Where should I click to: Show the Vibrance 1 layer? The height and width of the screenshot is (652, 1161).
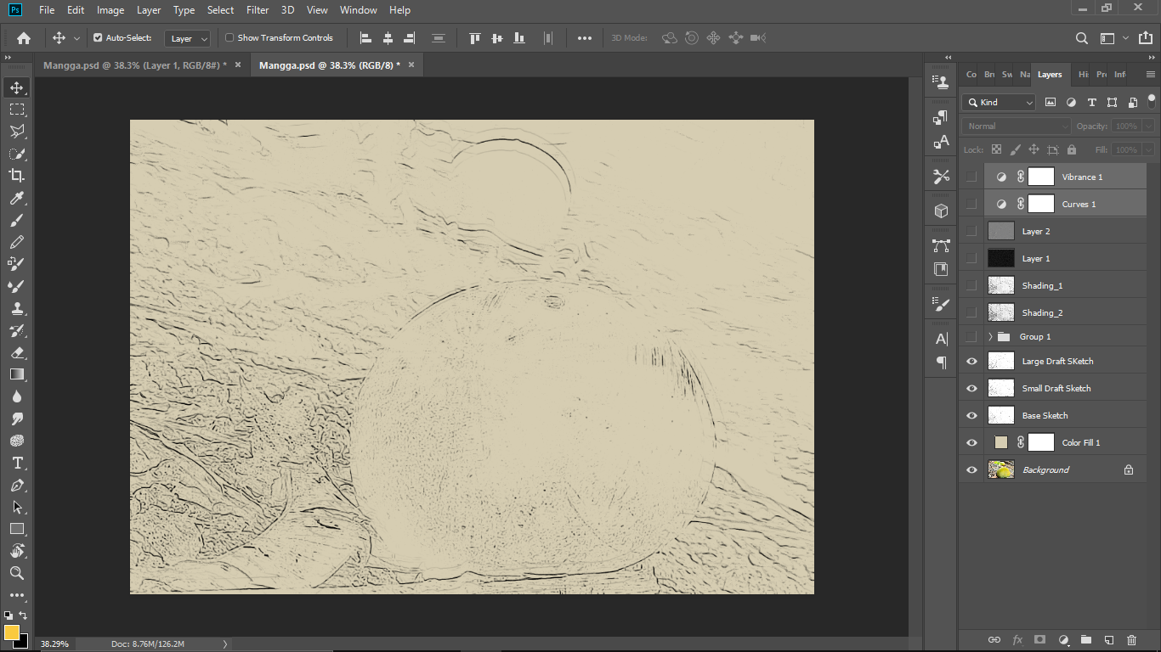(x=971, y=177)
